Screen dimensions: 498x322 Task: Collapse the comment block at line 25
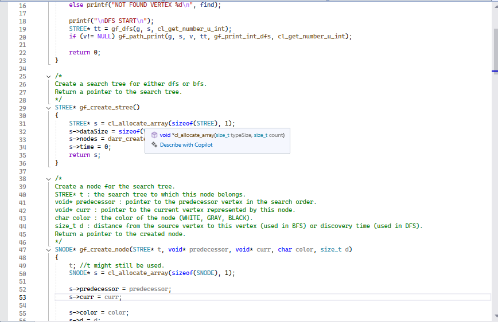tap(48, 76)
